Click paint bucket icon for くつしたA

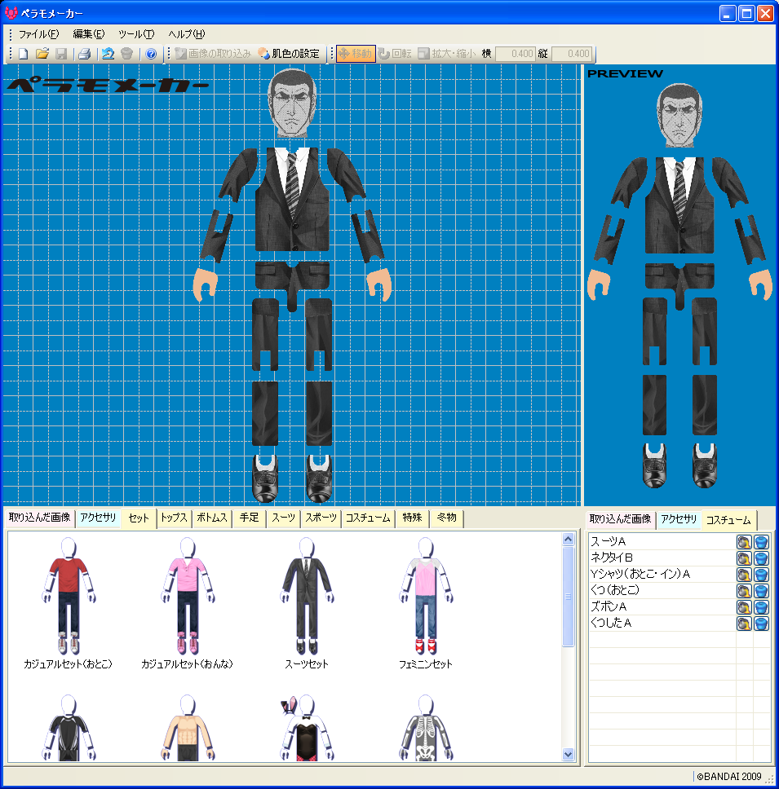pos(744,624)
